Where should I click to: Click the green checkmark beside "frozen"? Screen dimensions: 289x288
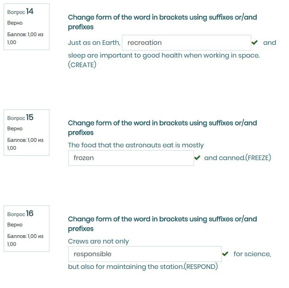click(x=197, y=158)
